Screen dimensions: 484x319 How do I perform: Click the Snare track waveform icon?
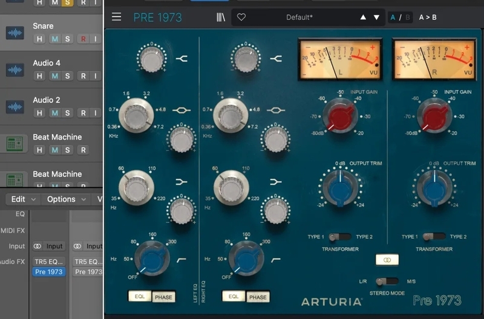point(15,33)
